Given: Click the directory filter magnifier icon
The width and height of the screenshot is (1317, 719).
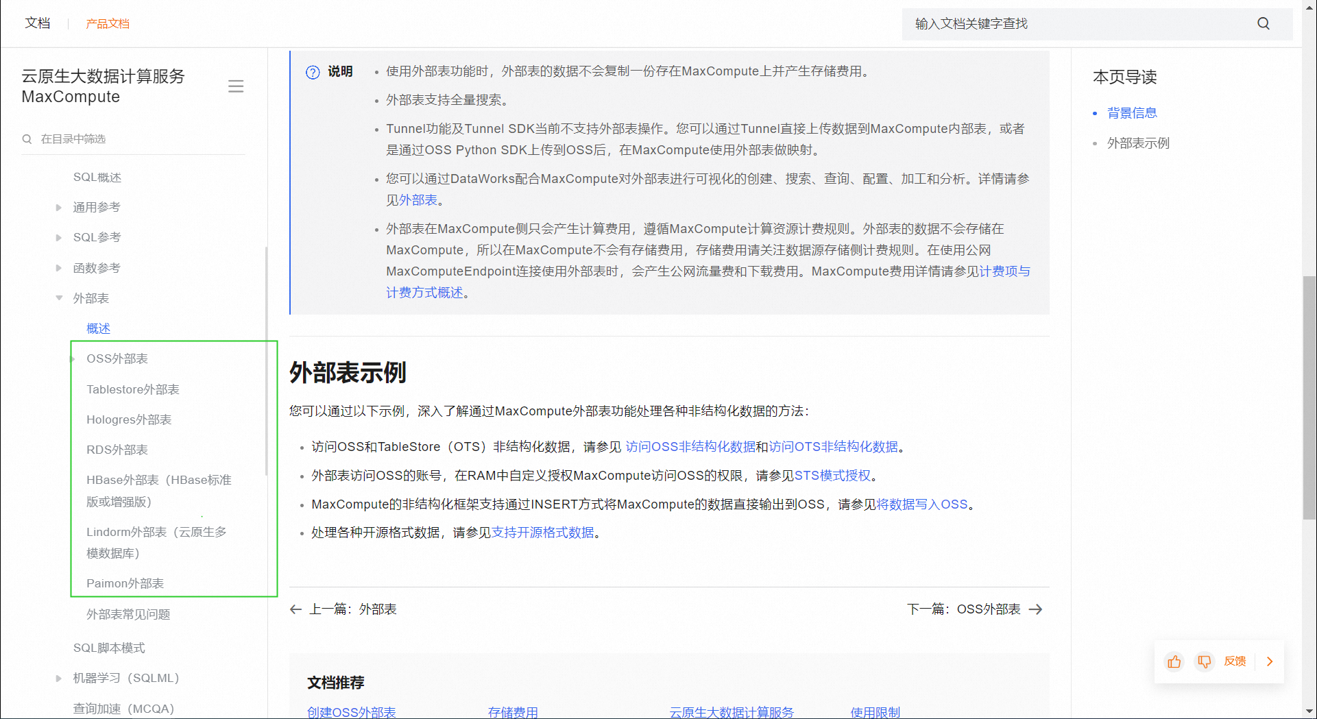Looking at the screenshot, I should (27, 139).
